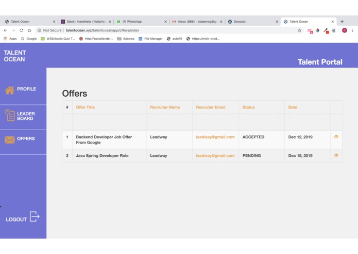This screenshot has height=254, width=358.
Task: Close the Gmail Inbox tab
Action: tap(221, 22)
